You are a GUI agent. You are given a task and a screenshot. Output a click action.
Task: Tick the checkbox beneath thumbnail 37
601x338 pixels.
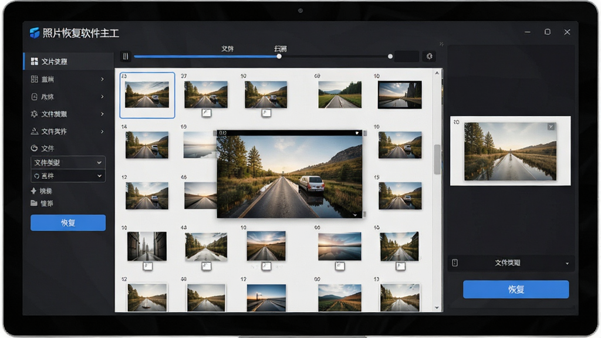coord(207,113)
